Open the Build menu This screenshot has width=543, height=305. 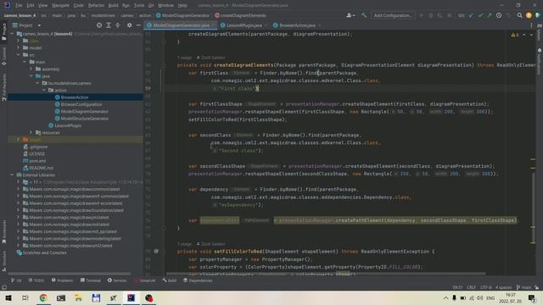point(113,6)
